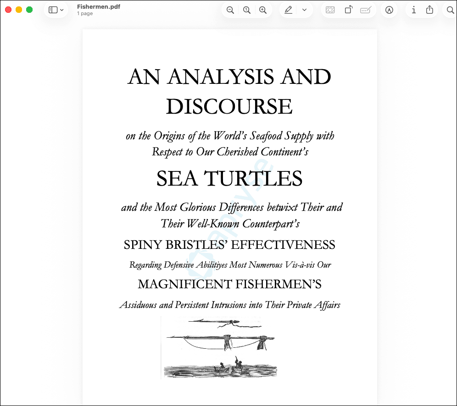This screenshot has height=406, width=457.
Task: Click the Share button
Action: [x=429, y=10]
